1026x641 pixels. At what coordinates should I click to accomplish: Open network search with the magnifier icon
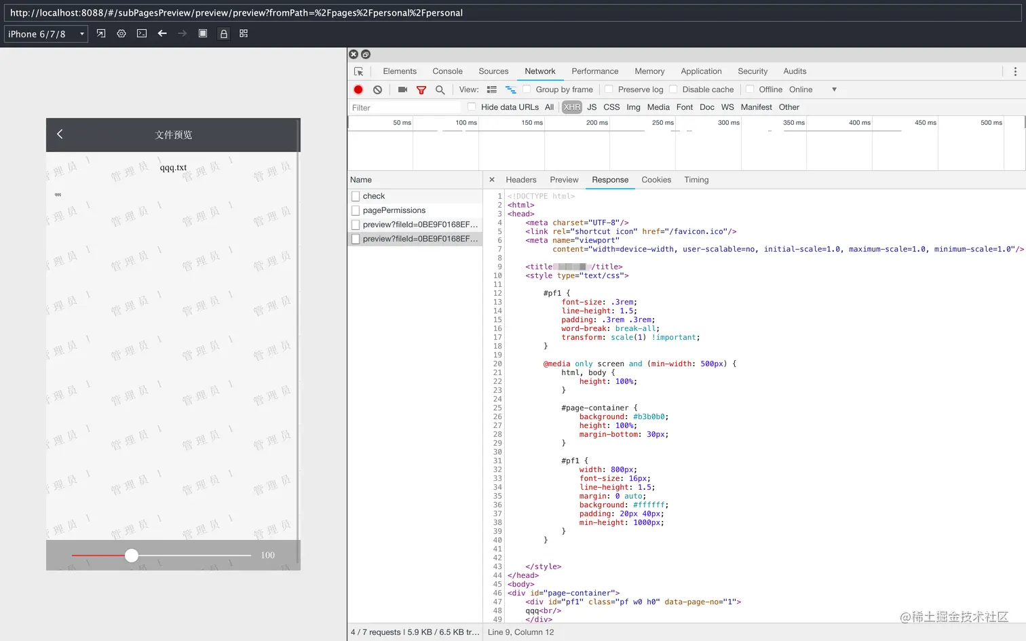pyautogui.click(x=440, y=90)
